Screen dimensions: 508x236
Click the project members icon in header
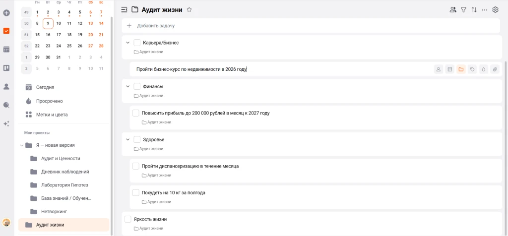point(452,9)
